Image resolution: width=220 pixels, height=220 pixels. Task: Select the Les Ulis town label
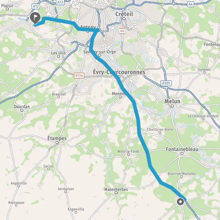coord(58,53)
